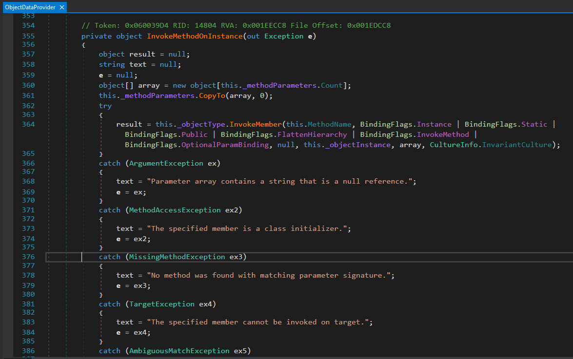Click the InvokeMember method call
The height and width of the screenshot is (359, 573).
256,124
